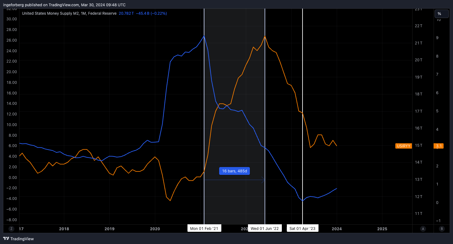The height and width of the screenshot is (244, 453).
Task: Click the 2025 label on the time axis
Action: point(382,229)
